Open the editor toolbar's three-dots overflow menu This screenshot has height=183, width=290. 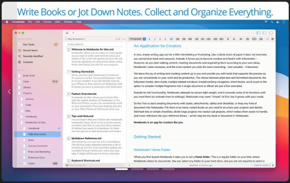click(267, 39)
